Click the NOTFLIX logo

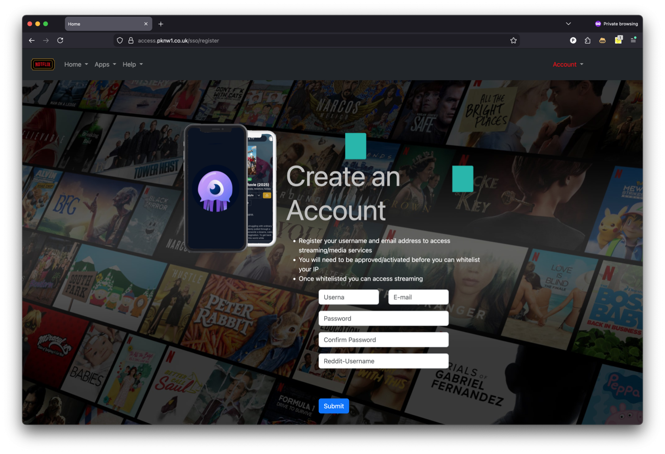43,64
